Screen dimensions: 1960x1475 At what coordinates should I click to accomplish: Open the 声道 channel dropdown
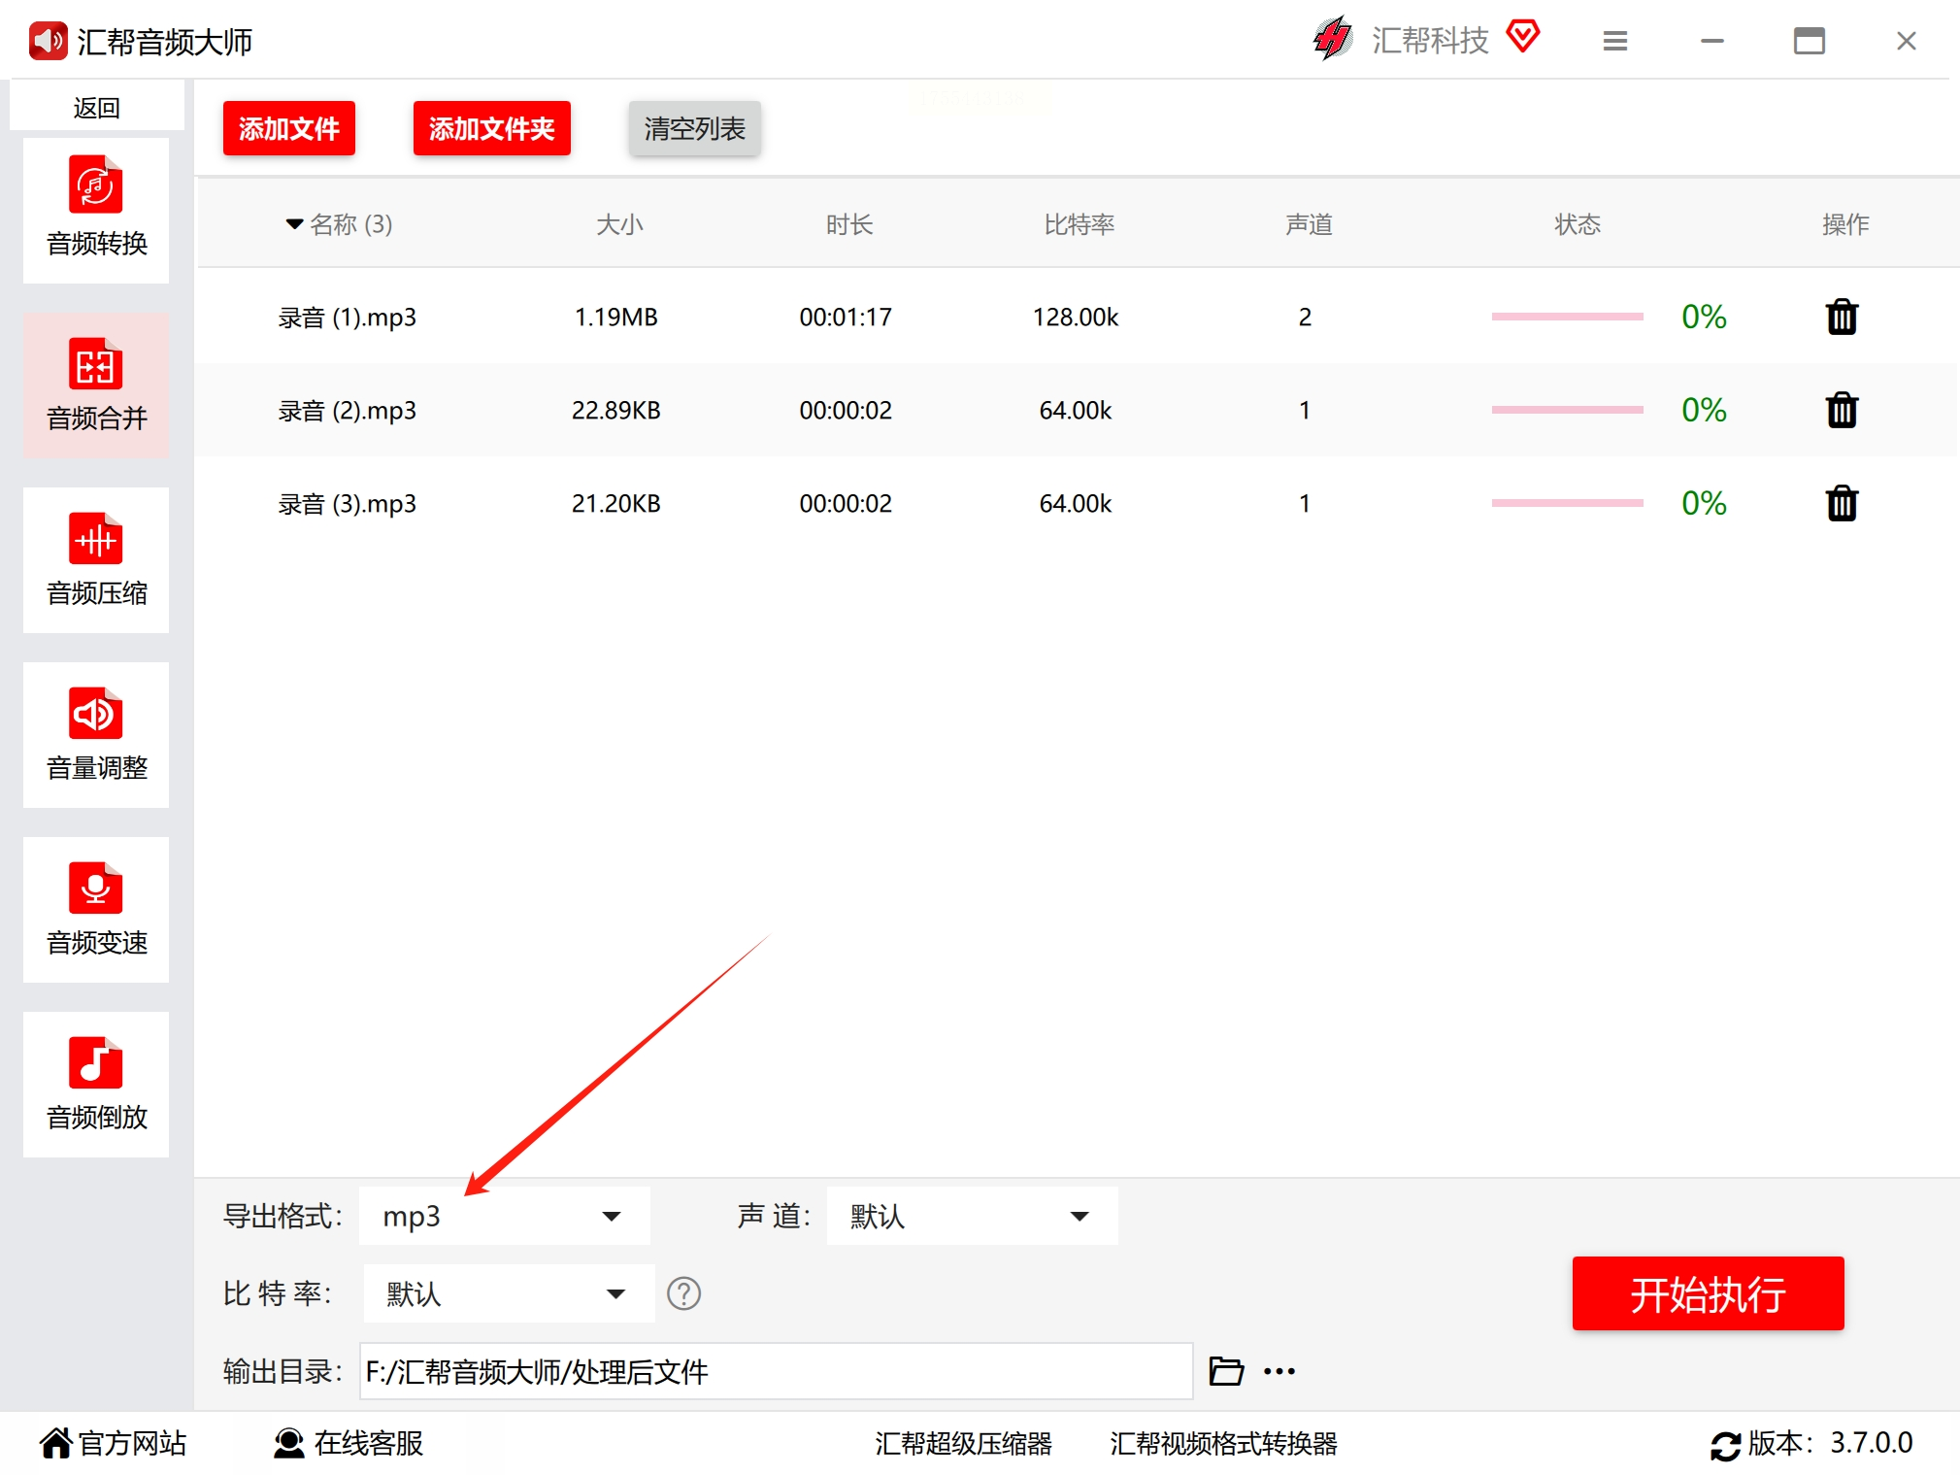click(x=971, y=1215)
